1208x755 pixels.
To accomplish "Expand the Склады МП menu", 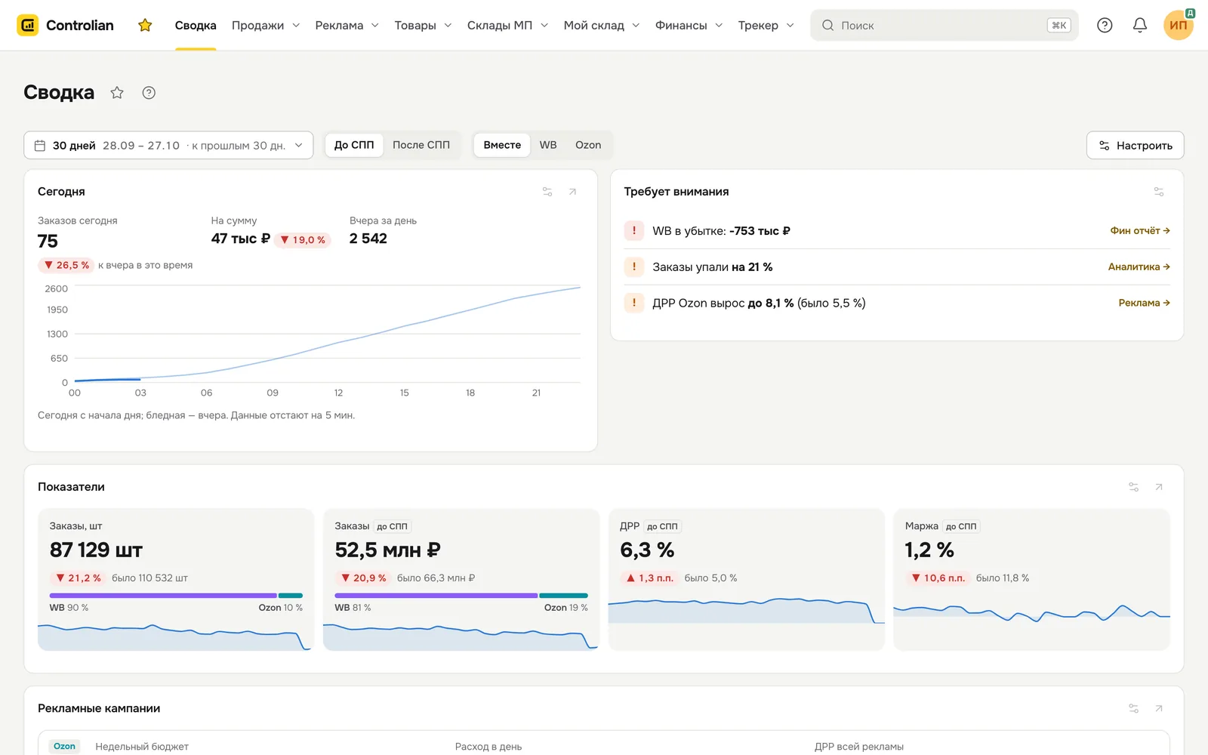I will click(507, 26).
